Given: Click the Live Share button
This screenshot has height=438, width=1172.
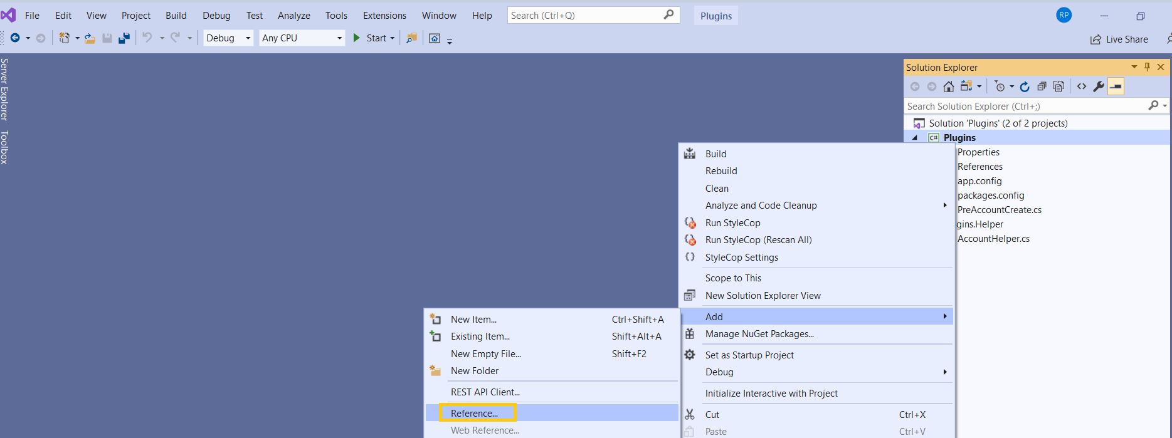Looking at the screenshot, I should [x=1119, y=39].
